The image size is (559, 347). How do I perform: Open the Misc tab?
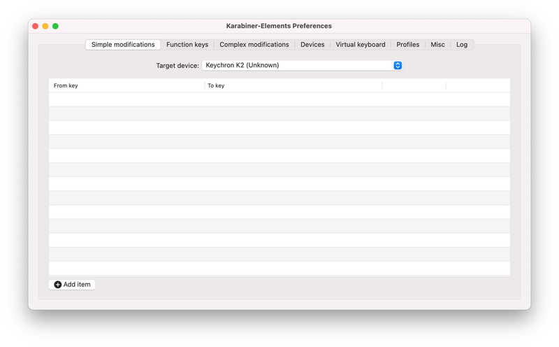pyautogui.click(x=437, y=45)
